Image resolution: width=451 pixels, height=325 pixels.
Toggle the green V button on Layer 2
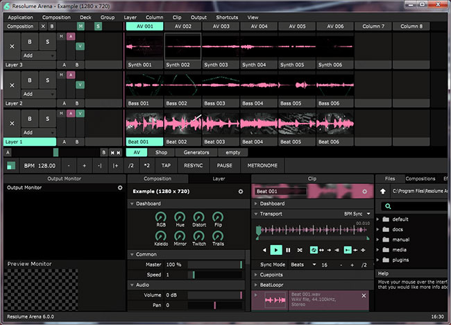(x=80, y=85)
